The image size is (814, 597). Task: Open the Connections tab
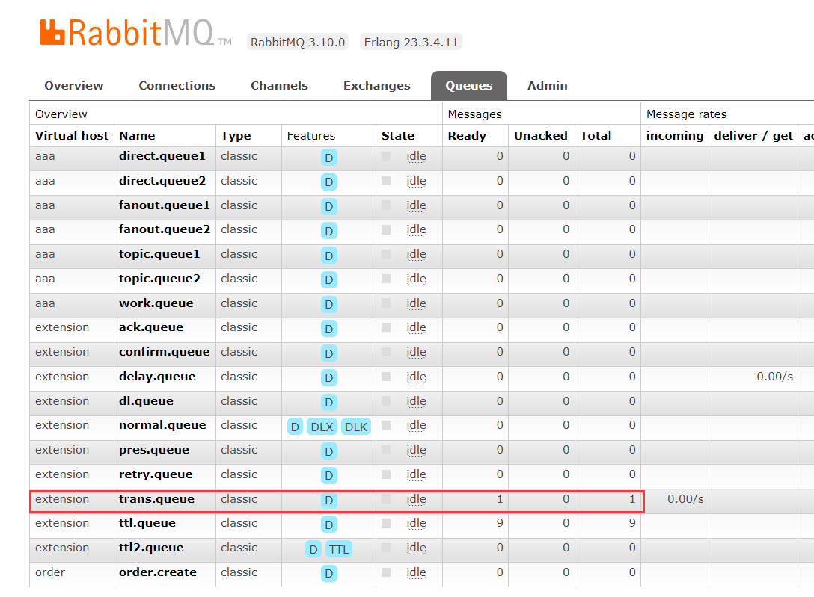point(177,86)
